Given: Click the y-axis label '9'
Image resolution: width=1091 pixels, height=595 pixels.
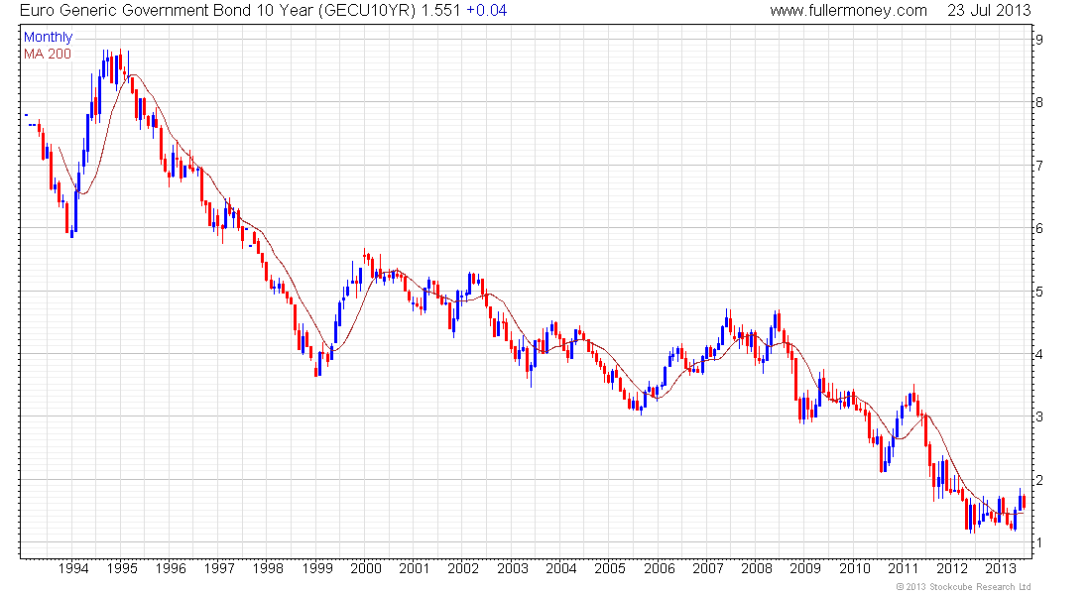Looking at the screenshot, I should click(x=1038, y=40).
